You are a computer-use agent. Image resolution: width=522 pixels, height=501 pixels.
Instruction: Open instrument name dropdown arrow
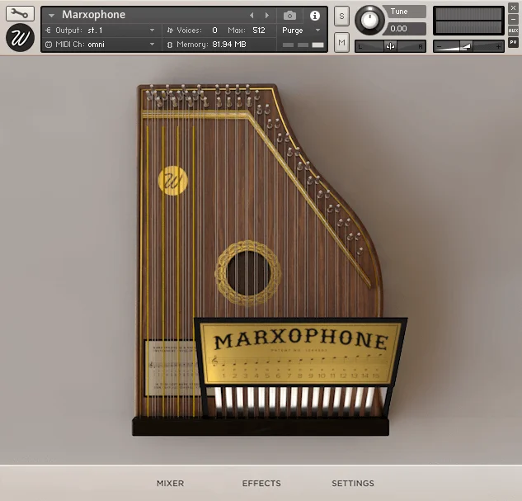point(51,16)
